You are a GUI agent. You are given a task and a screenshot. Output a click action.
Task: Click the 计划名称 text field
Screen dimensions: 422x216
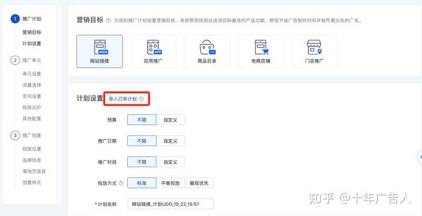click(x=171, y=204)
